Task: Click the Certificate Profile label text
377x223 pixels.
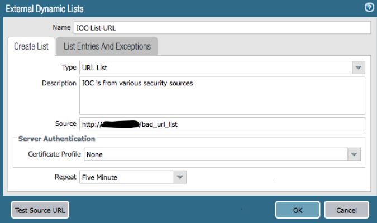Action: pyautogui.click(x=54, y=154)
